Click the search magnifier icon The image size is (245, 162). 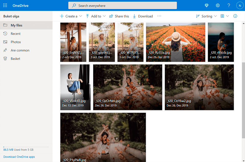(x=74, y=5)
